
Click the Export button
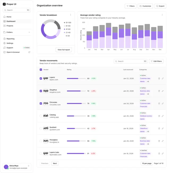160,6
